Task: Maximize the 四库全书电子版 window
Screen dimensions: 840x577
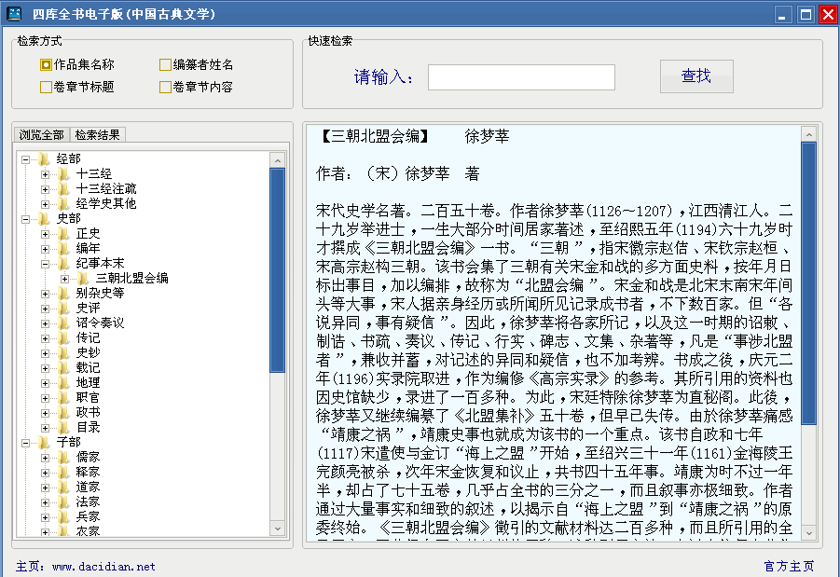Action: pos(806,14)
